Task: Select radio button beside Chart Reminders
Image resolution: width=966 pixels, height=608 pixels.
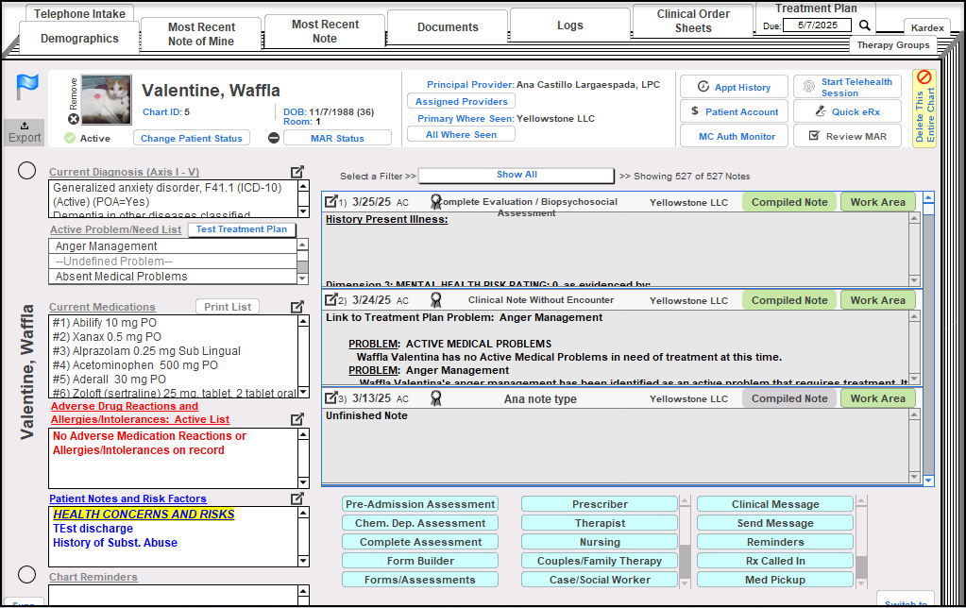Action: 27,575
